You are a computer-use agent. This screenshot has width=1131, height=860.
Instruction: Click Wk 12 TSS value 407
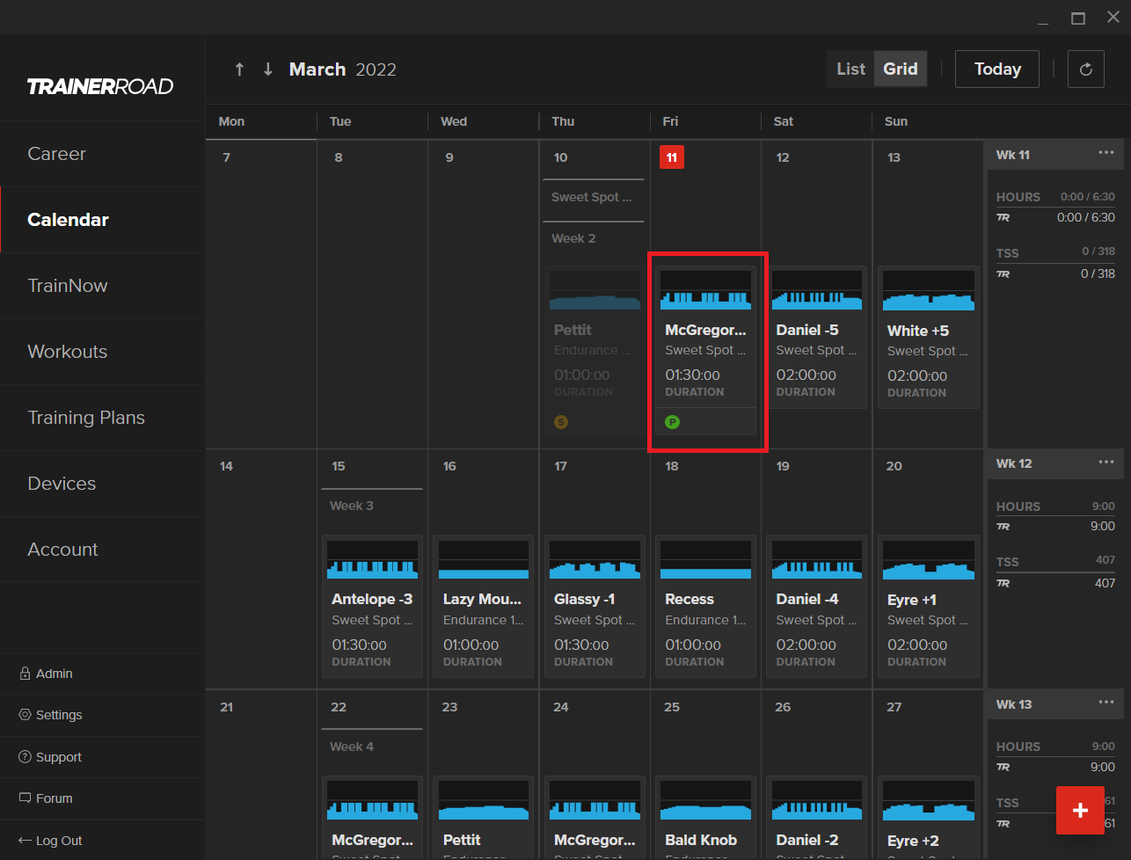[1104, 583]
